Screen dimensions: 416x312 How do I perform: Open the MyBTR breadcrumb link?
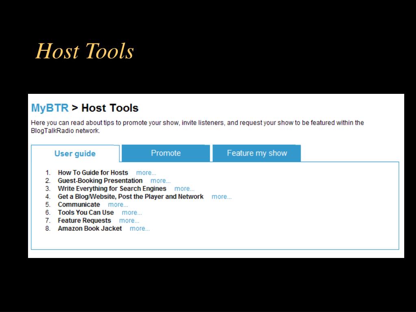tap(50, 108)
